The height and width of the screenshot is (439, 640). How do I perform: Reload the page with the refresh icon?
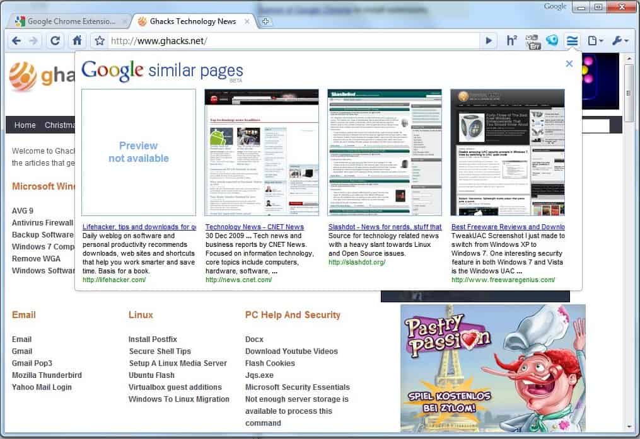55,41
